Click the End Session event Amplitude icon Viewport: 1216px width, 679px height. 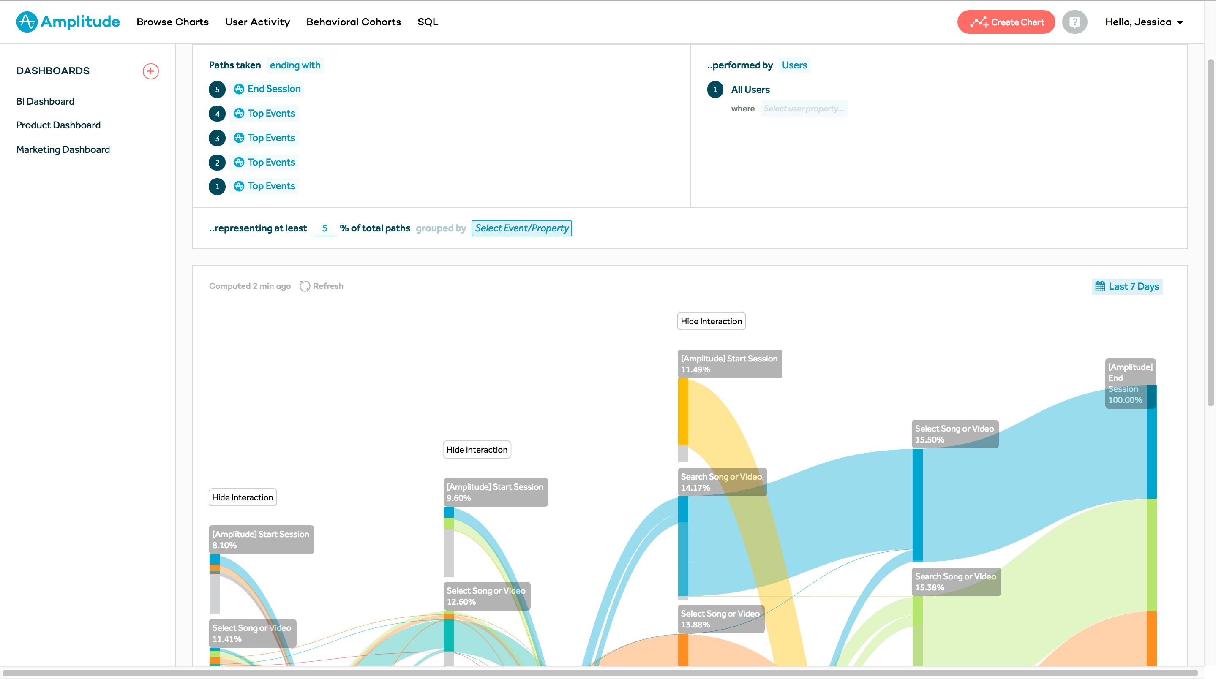tap(239, 89)
